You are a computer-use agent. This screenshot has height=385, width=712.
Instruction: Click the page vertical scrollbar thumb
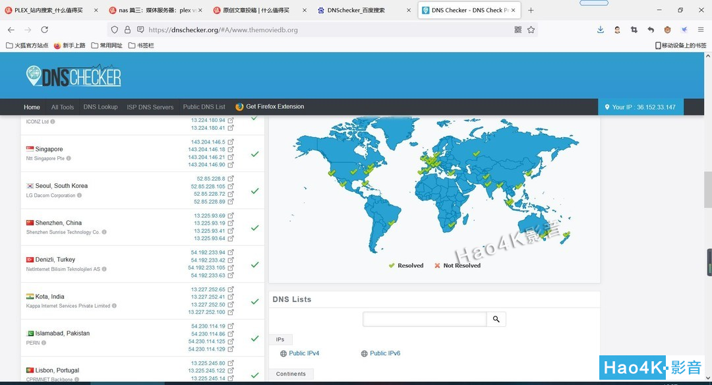click(708, 189)
